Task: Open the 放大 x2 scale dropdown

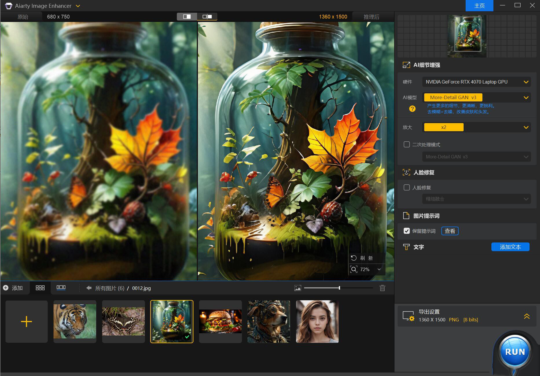Action: point(476,127)
